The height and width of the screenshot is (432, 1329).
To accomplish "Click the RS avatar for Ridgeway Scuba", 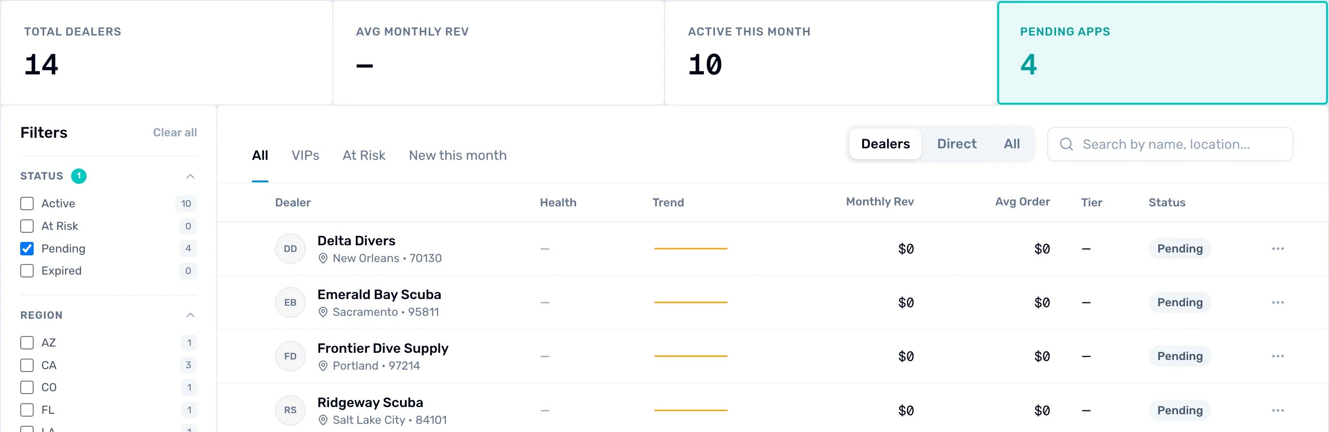I will coord(290,410).
